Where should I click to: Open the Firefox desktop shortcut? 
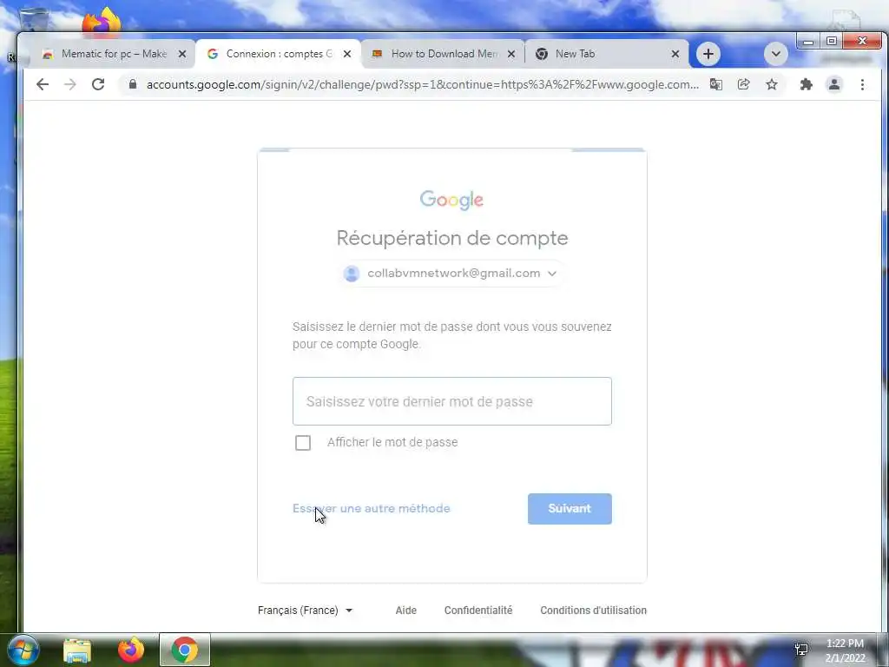pos(101,22)
